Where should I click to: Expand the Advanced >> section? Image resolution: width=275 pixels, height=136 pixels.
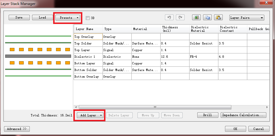pos(17,129)
